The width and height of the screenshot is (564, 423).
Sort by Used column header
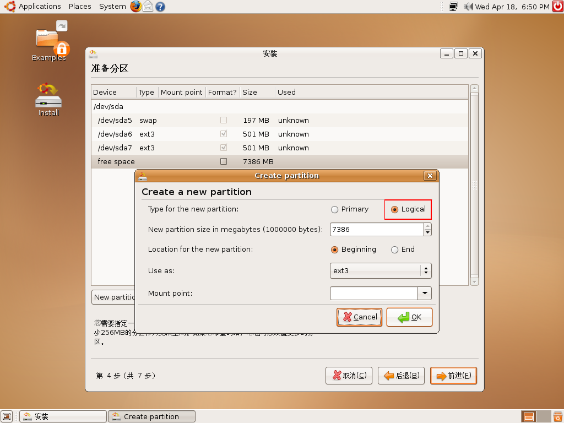[x=372, y=92]
